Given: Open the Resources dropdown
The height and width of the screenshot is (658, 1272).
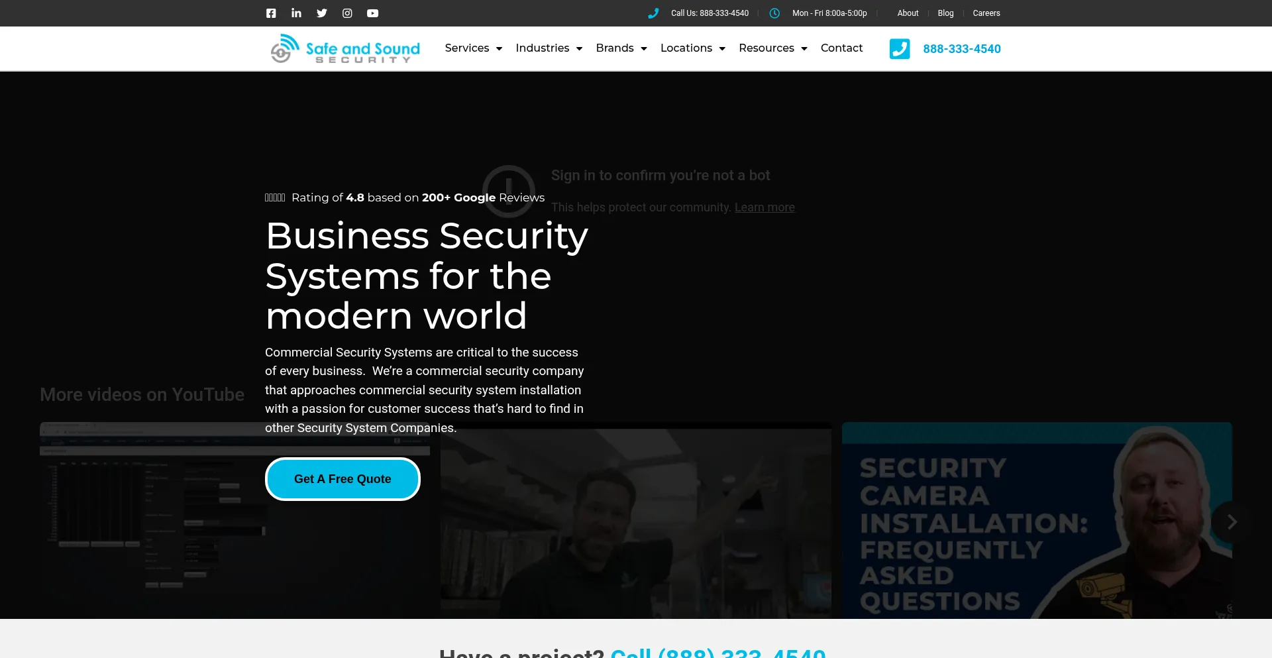Looking at the screenshot, I should (x=773, y=48).
